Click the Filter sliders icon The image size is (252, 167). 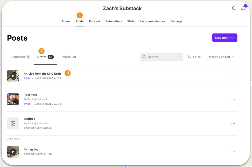[190, 57]
